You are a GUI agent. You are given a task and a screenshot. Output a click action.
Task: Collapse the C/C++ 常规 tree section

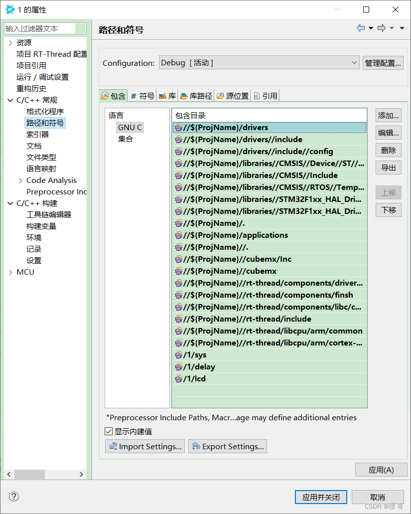coord(11,99)
